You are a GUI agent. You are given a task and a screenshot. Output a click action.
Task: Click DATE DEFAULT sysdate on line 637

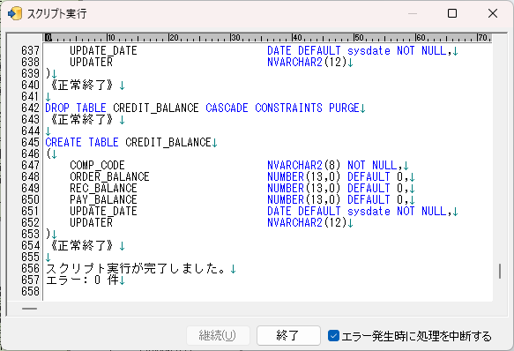click(x=329, y=50)
